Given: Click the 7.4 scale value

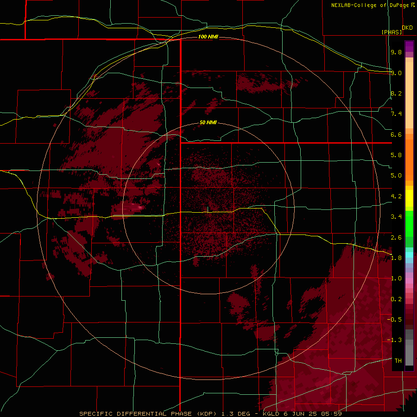Looking at the screenshot, I should coord(396,114).
